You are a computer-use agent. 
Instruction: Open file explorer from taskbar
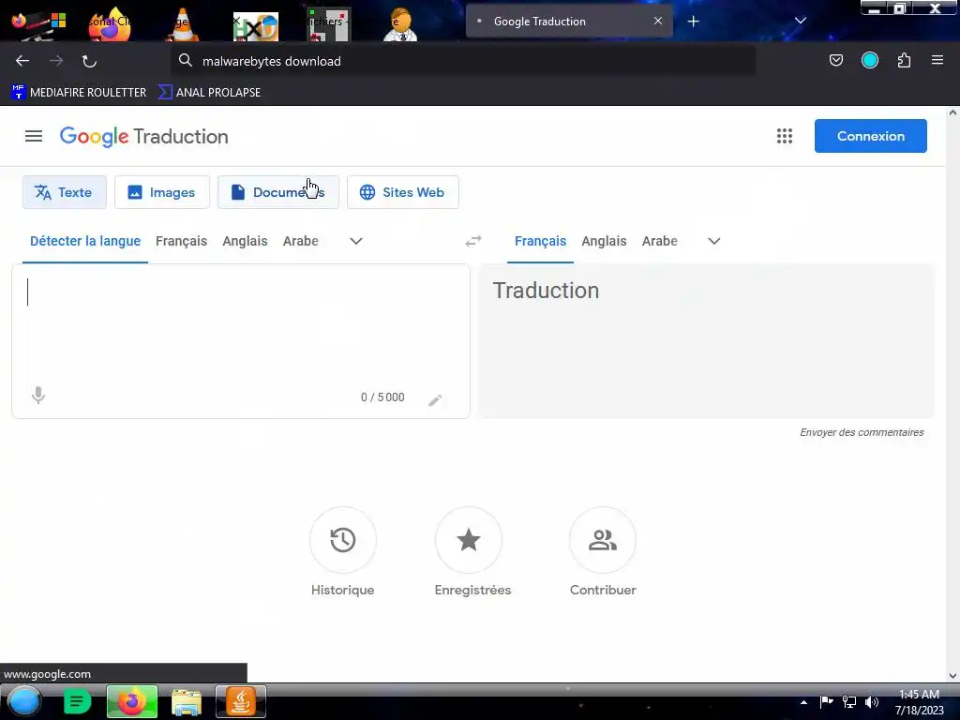[x=187, y=701]
